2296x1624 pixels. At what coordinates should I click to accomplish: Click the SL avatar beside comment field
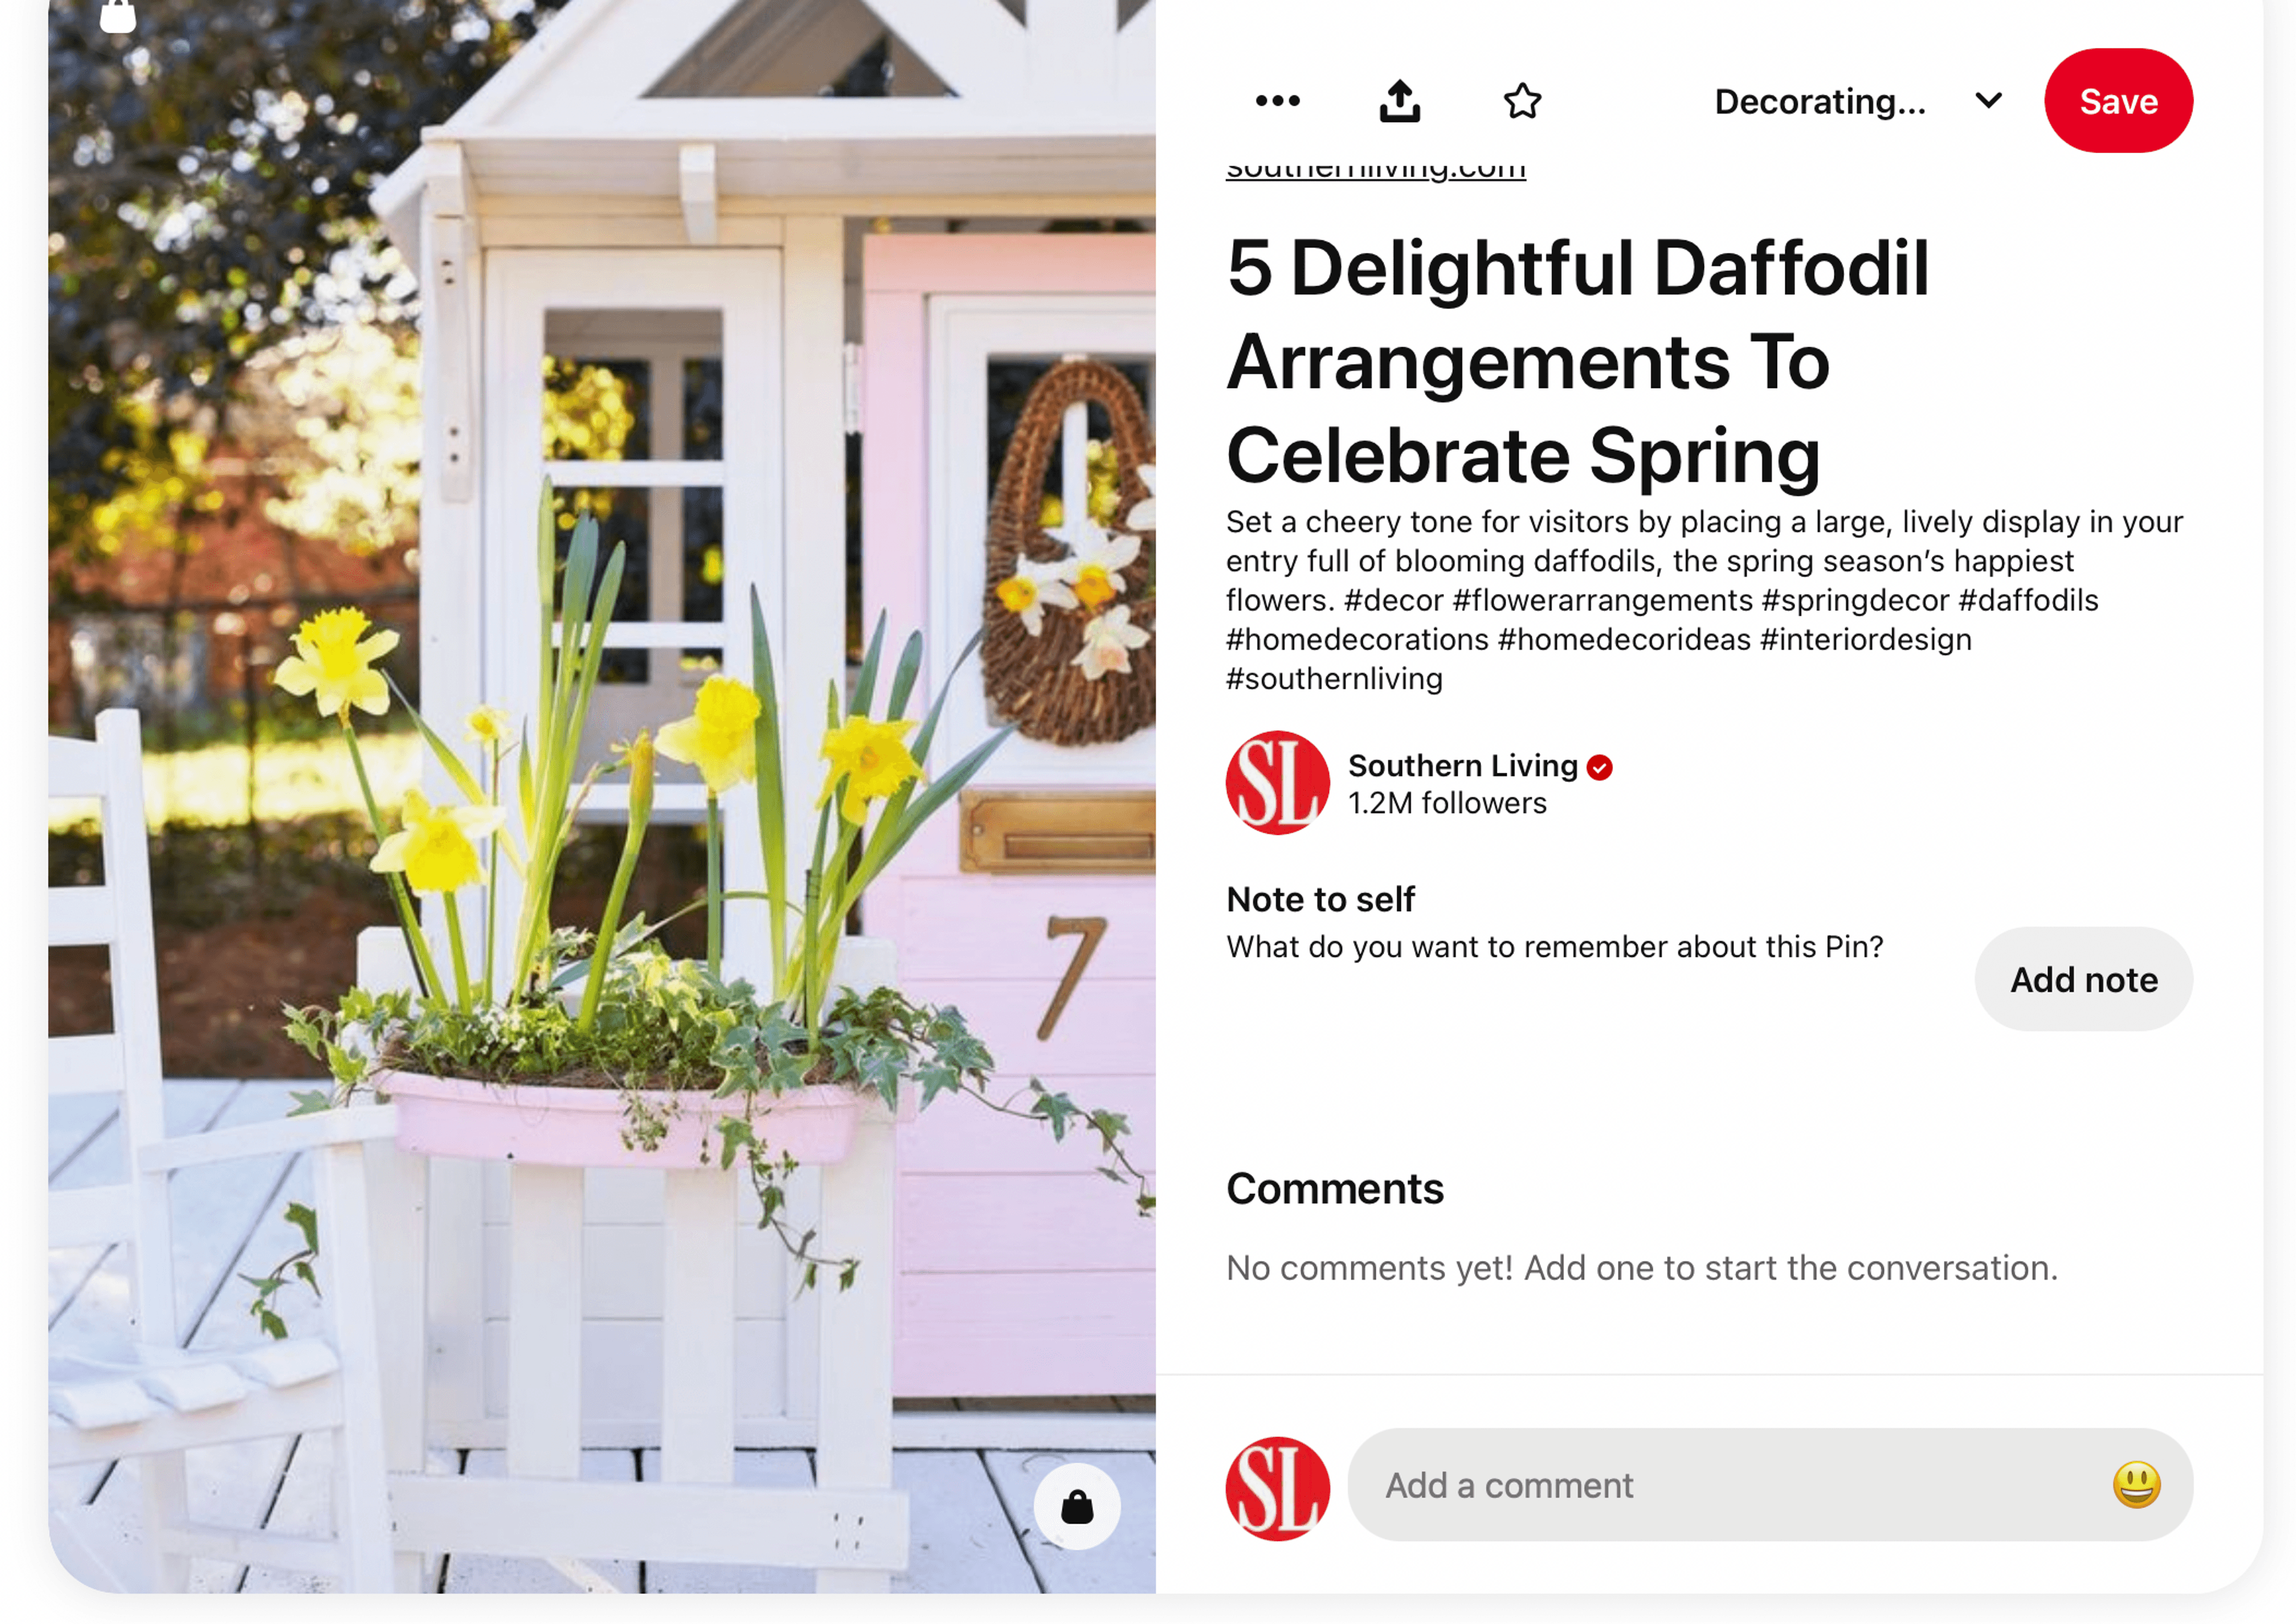point(1278,1488)
